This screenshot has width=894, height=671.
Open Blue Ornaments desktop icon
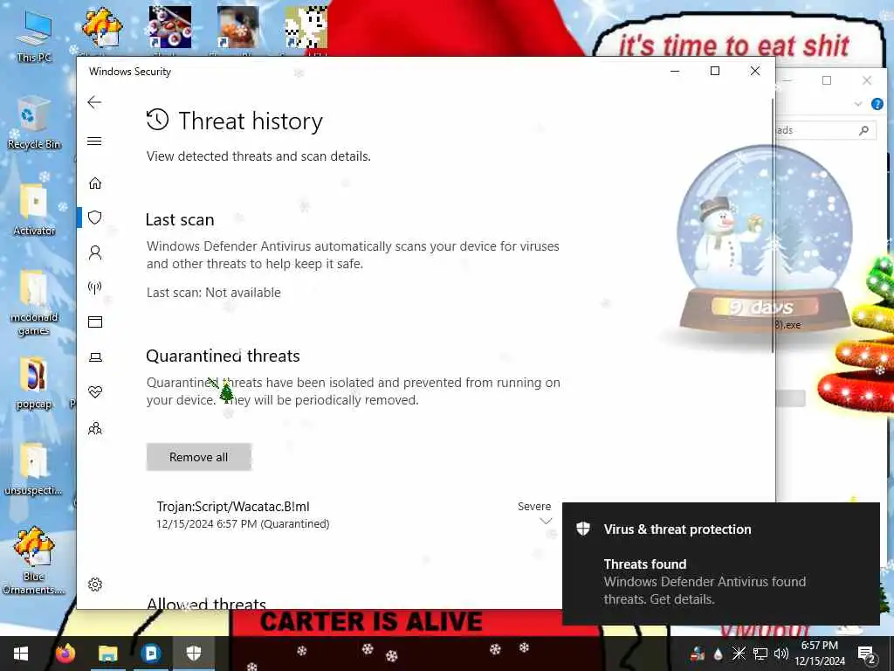pyautogui.click(x=34, y=560)
